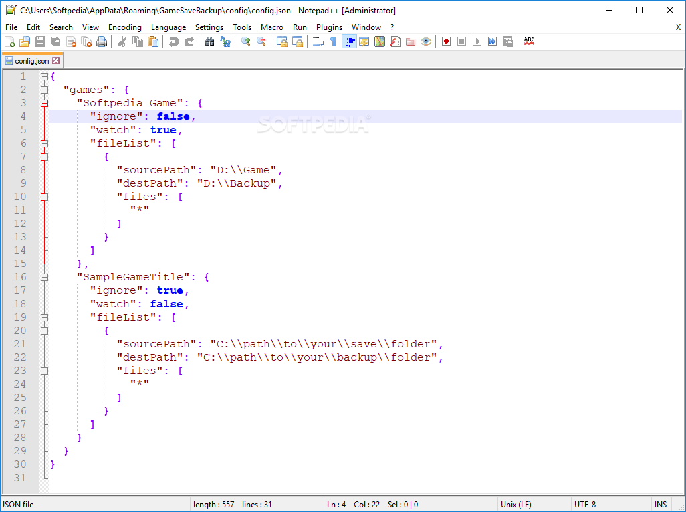686x512 pixels.
Task: Click the Copy toolbar icon
Action: click(x=138, y=41)
